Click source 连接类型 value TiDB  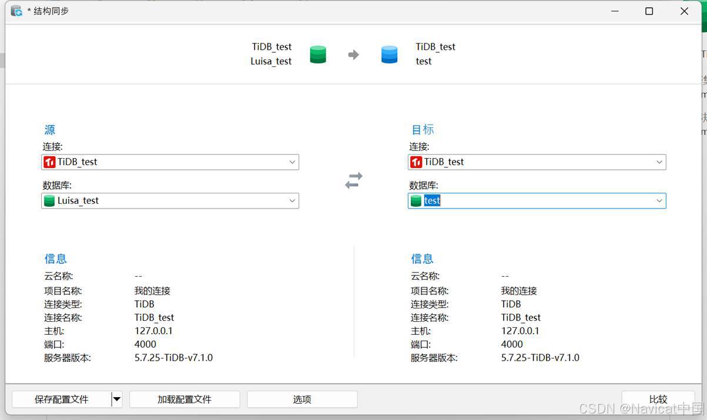click(x=144, y=304)
